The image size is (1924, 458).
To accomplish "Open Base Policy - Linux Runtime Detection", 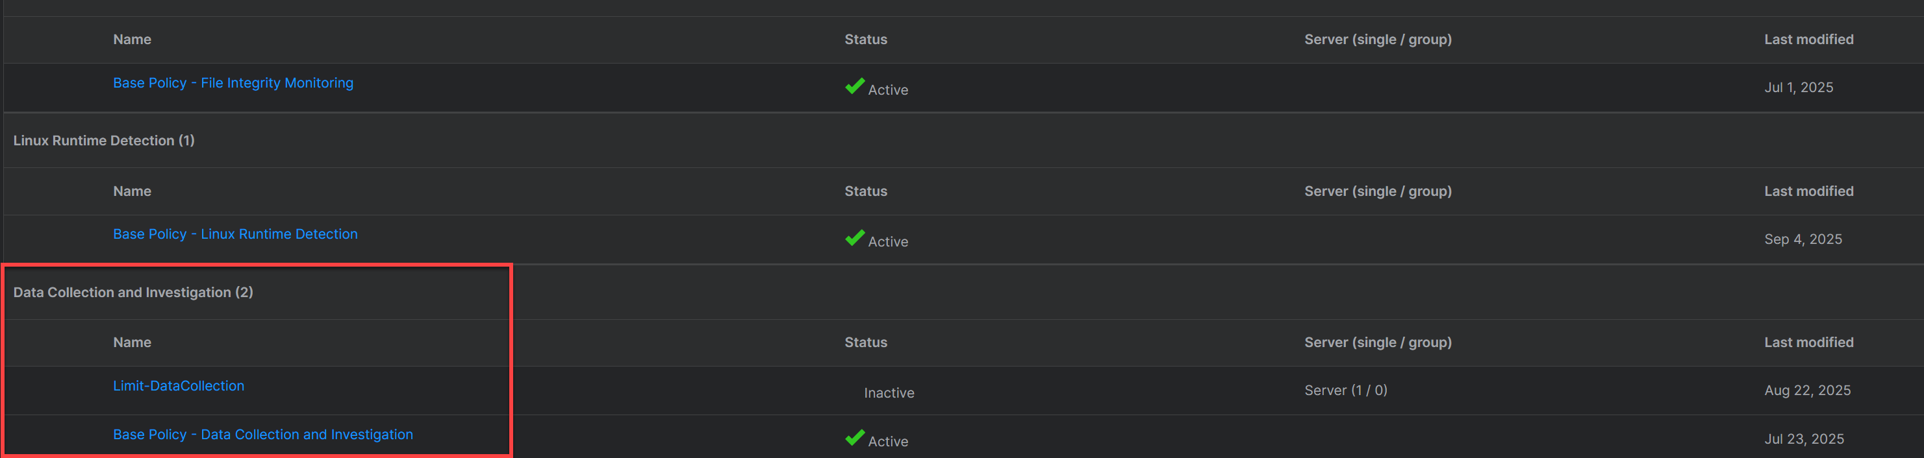I will [235, 234].
